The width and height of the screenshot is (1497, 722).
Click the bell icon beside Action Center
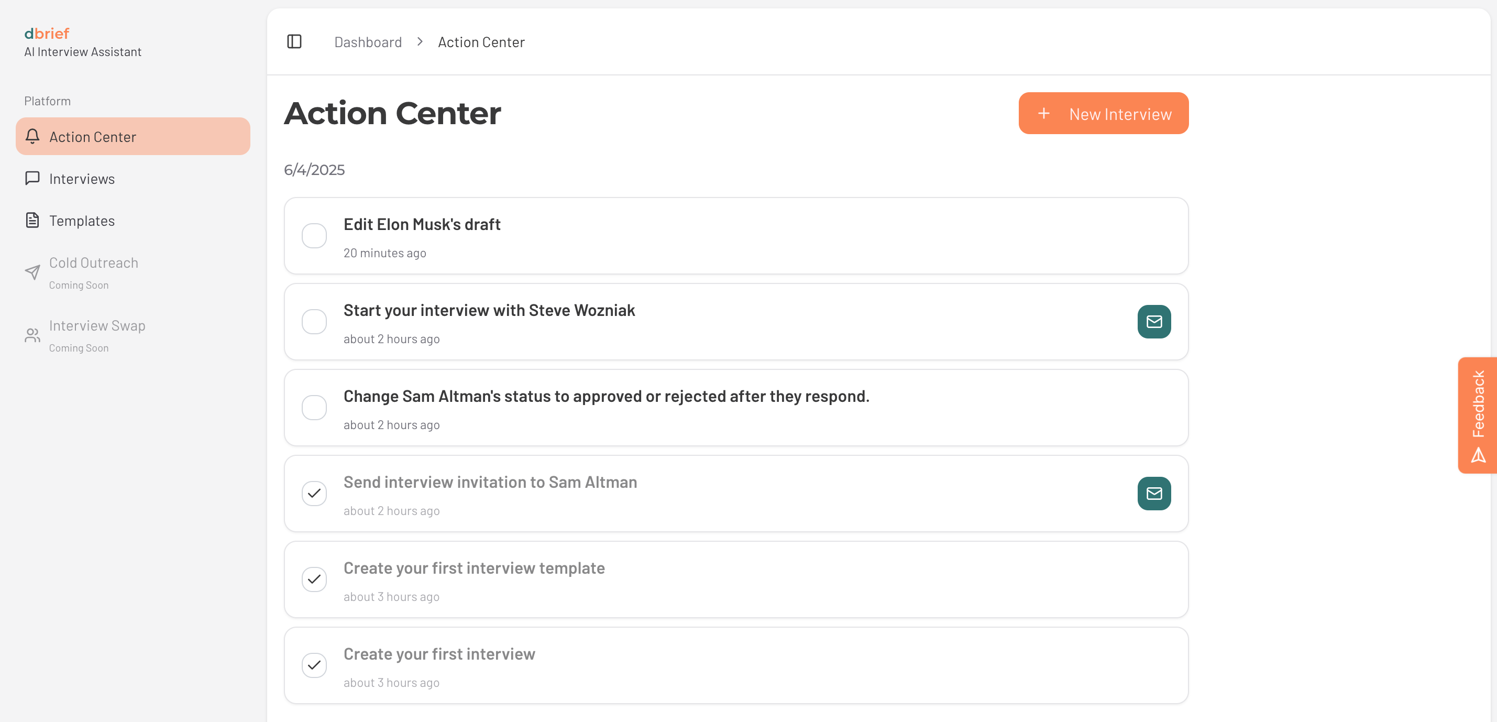[x=32, y=136]
